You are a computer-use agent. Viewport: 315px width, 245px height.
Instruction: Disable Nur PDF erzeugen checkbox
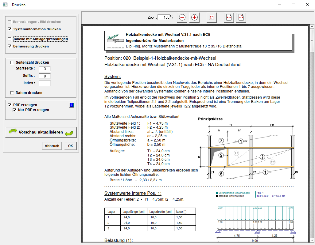click(14, 110)
